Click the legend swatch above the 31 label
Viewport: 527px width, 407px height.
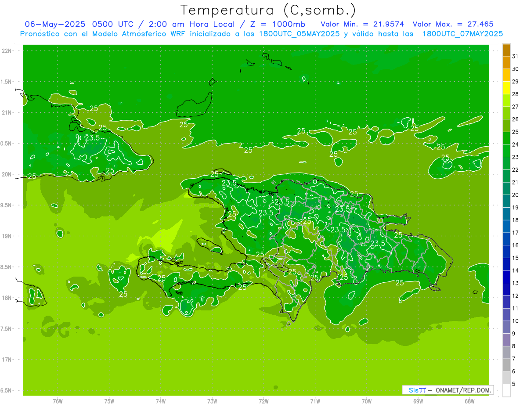click(506, 50)
